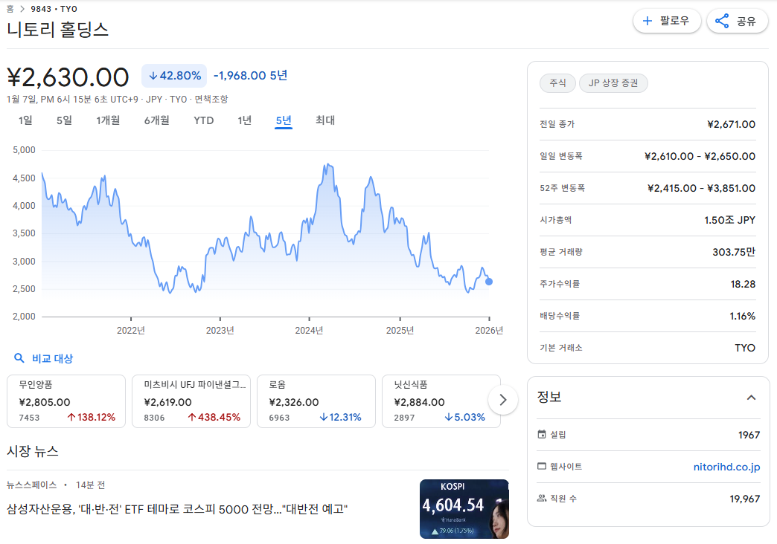This screenshot has height=544, width=777.
Task: Click the down arrow in the 42.80% badge
Action: click(153, 76)
